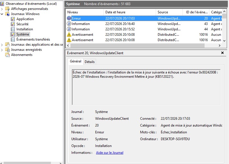Screen dimensions: 229x164
Task: Sort events by Niveau column
Action: [x=85, y=12]
